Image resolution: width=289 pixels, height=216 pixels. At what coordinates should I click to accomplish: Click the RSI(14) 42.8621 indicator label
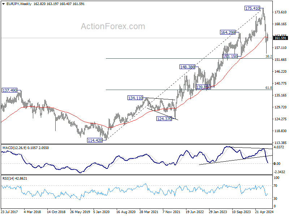15,179
